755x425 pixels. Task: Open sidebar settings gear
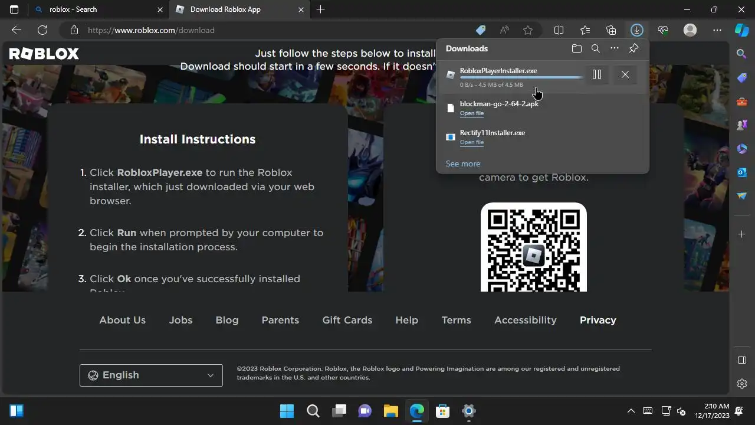(x=742, y=384)
